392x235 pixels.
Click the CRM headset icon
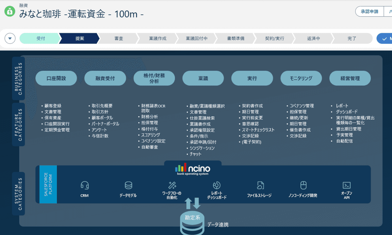(85, 185)
